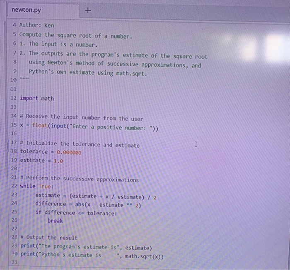Click line number 27 in the gutter

click(14, 229)
